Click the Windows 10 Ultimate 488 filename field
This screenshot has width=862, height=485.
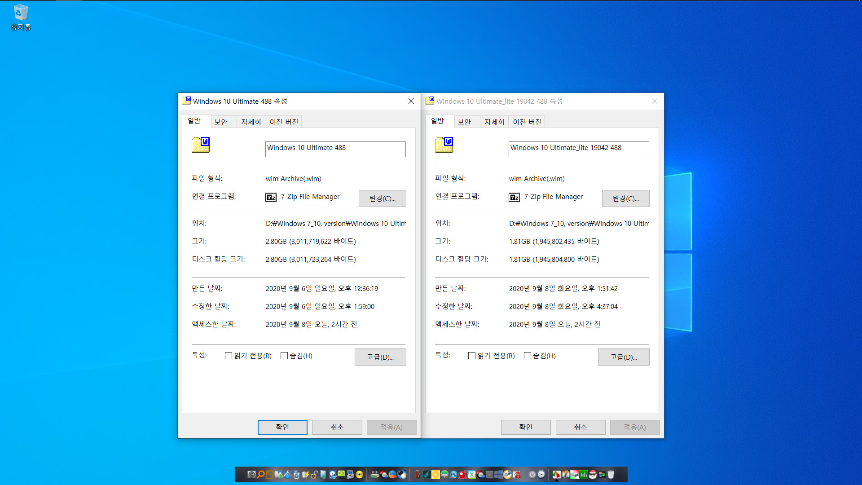[x=335, y=149]
